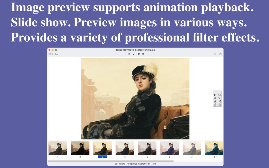
Task: Minimize the window with yellow button
Action: click(53, 50)
